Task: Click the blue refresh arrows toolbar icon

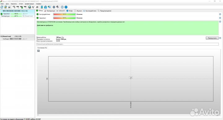Action: [x=2, y=7]
